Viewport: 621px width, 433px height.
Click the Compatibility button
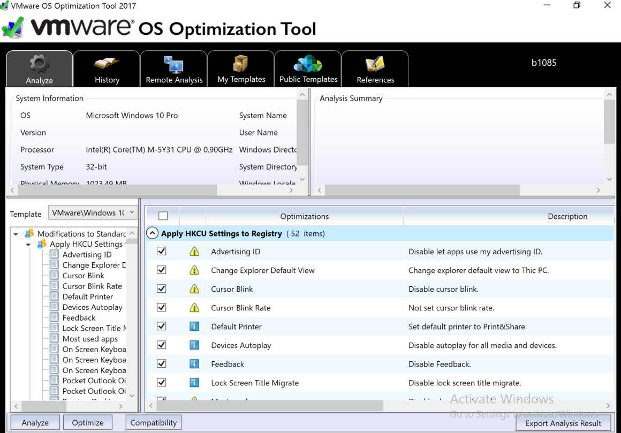click(x=153, y=422)
